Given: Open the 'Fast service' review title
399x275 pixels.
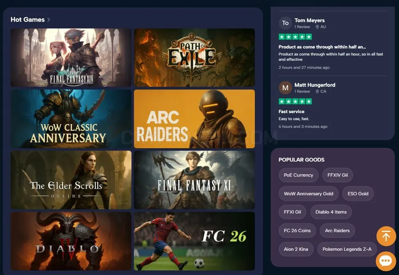Looking at the screenshot, I should [291, 111].
